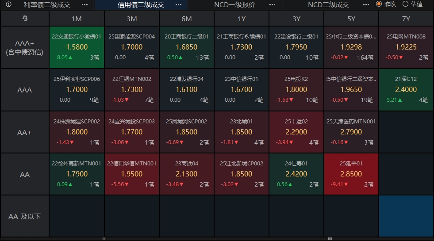Click the 5Y column header
Screen dimensions: 434x241
click(351, 19)
